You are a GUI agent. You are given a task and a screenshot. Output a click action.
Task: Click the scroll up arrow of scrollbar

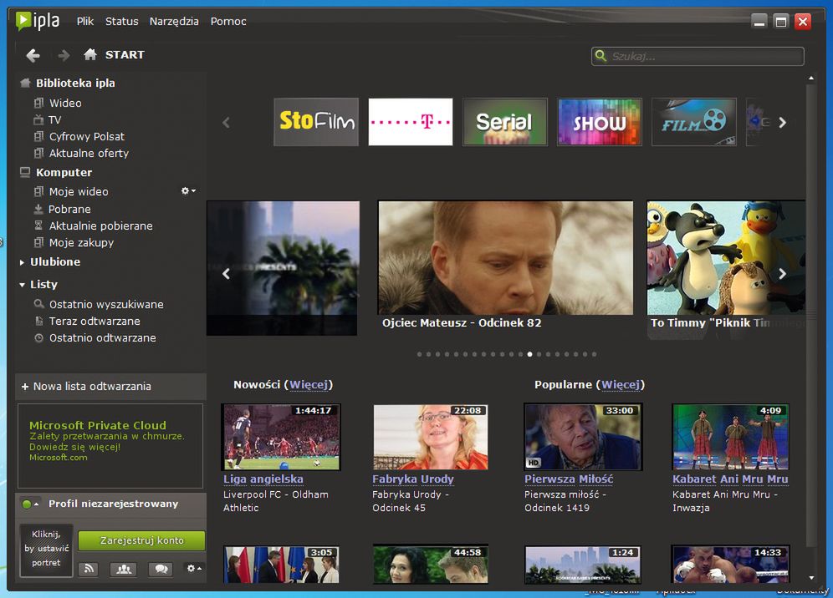pyautogui.click(x=811, y=78)
